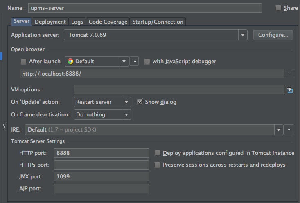This screenshot has height=203, width=300.
Task: Click the VM options text field
Action: click(179, 90)
